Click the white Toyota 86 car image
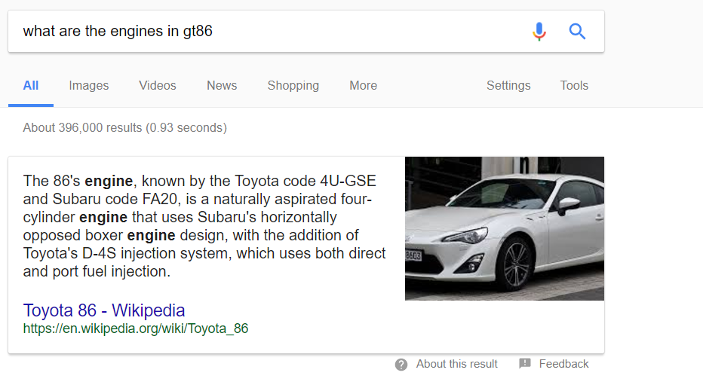The height and width of the screenshot is (385, 703). click(x=504, y=228)
